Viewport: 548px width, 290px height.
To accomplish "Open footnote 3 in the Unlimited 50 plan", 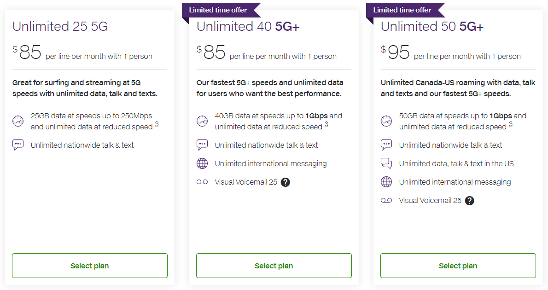I will (511, 124).
